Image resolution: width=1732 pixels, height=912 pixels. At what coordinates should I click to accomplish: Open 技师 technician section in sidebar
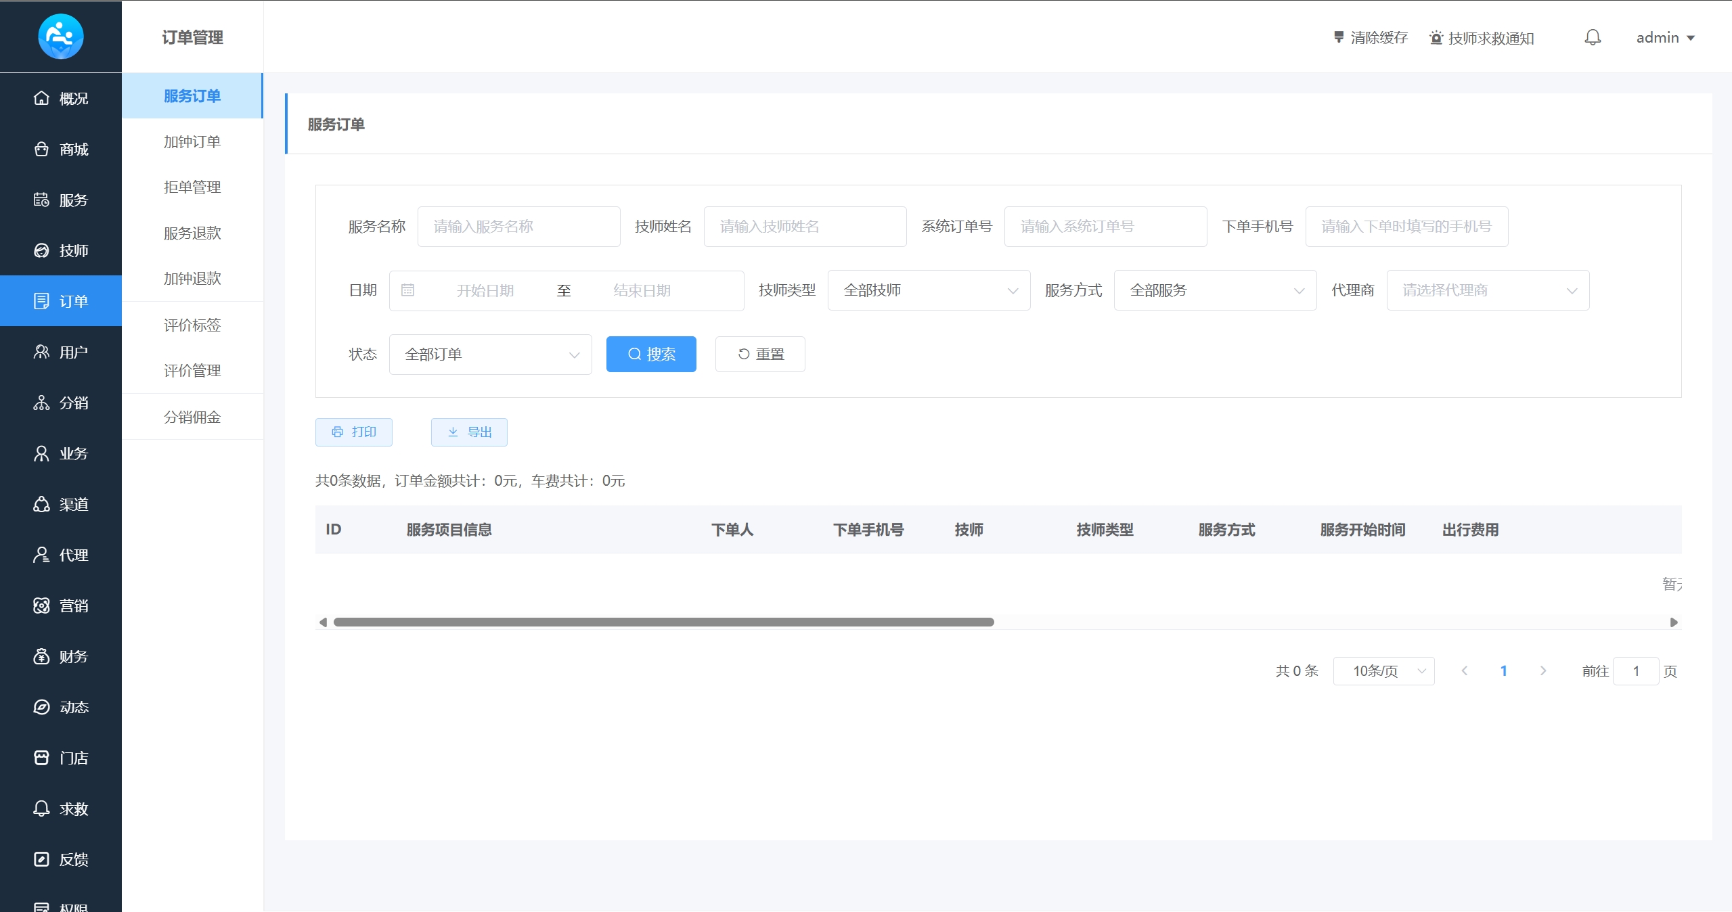pos(61,251)
